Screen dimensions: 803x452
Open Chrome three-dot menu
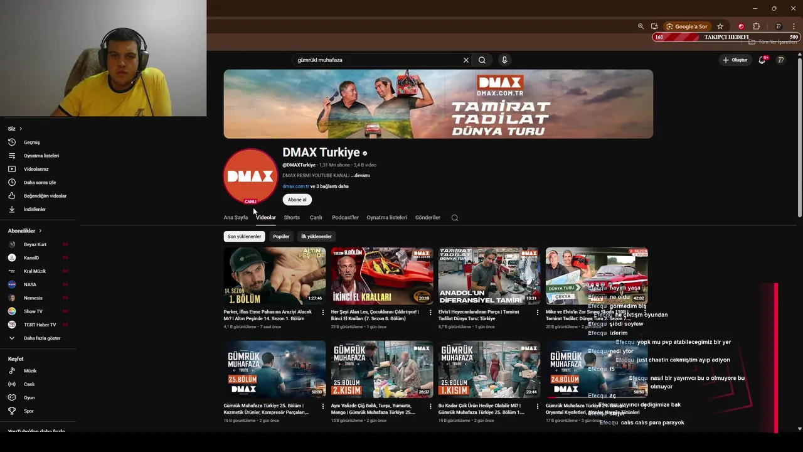point(794,26)
